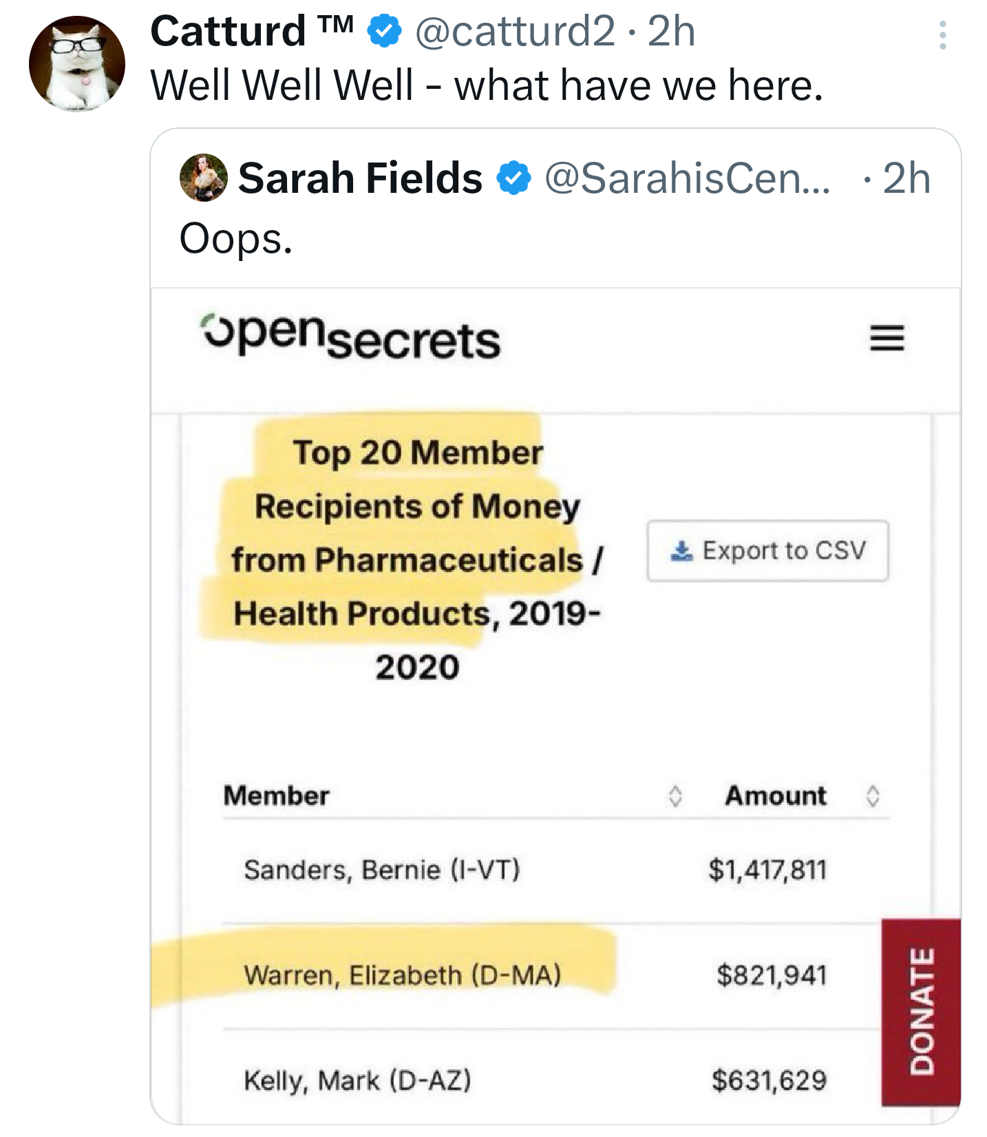Open the Catturd display name
This screenshot has height=1137, width=987.
pos(228,32)
